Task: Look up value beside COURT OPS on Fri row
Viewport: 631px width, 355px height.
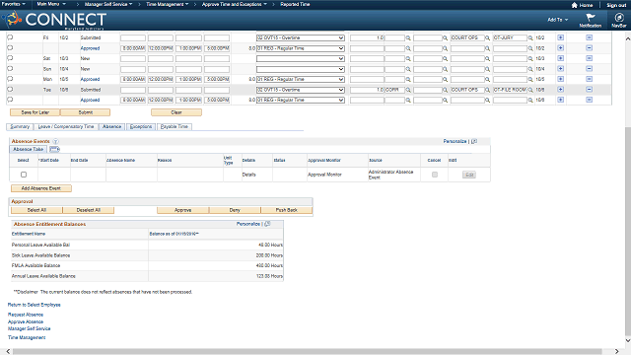Action: click(x=487, y=37)
